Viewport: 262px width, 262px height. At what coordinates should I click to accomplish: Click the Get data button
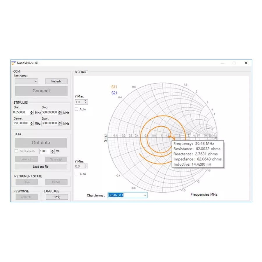pos(41,143)
